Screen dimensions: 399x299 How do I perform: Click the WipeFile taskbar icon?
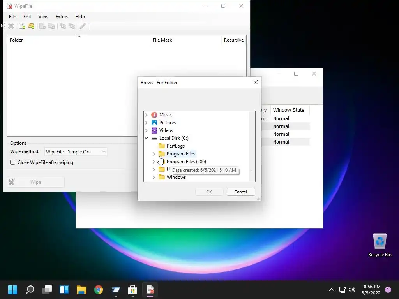click(x=150, y=290)
